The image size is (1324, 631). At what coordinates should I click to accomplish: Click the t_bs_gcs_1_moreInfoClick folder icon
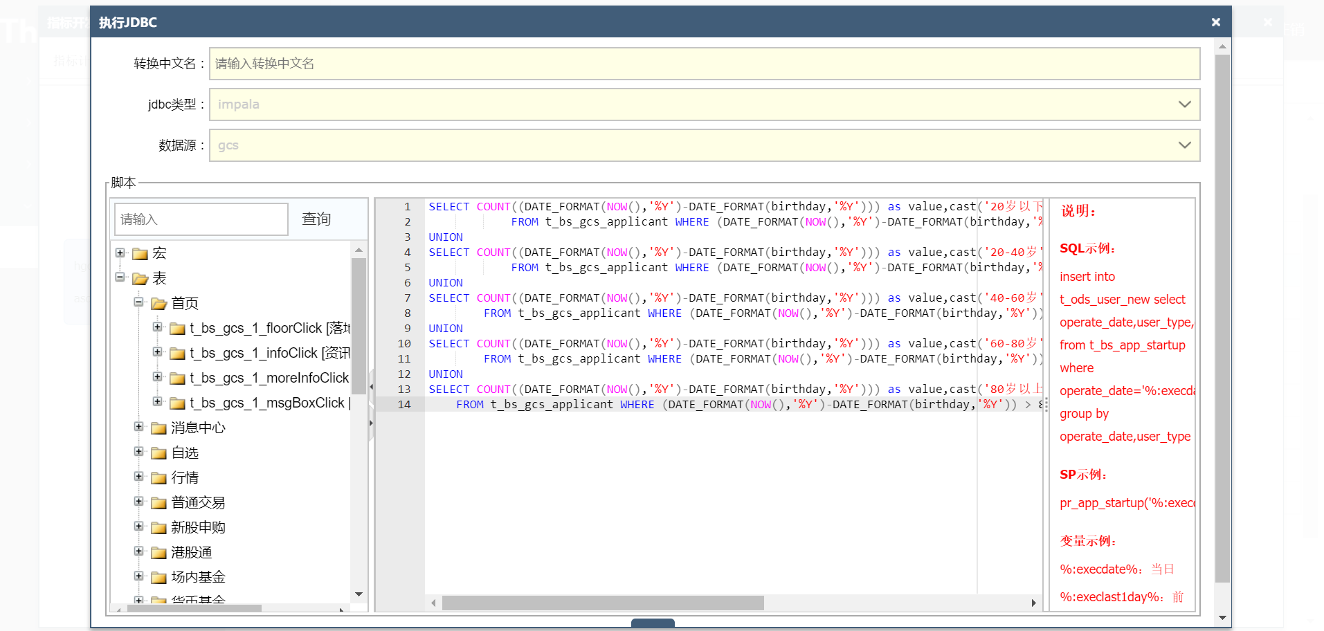point(178,378)
